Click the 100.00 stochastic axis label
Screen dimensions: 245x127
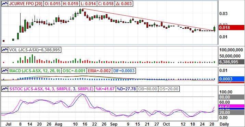tap(226, 92)
